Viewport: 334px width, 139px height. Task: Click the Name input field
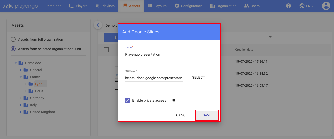pyautogui.click(x=169, y=54)
